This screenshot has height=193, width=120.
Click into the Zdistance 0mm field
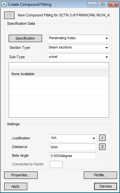73,147
